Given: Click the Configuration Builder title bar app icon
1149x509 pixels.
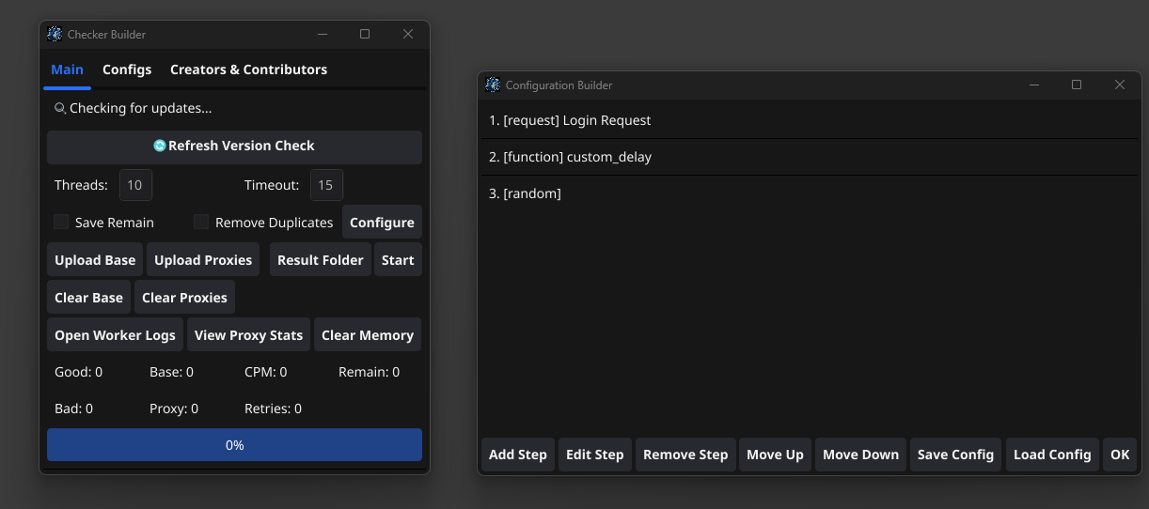Looking at the screenshot, I should [x=493, y=85].
